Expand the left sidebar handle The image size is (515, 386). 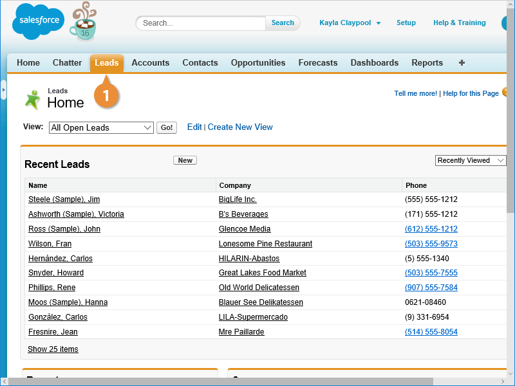pyautogui.click(x=3, y=89)
